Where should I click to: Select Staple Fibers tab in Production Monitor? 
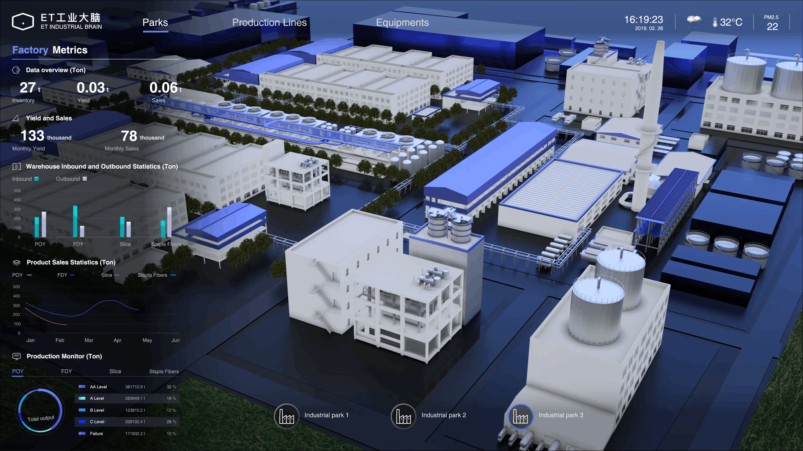tap(164, 371)
